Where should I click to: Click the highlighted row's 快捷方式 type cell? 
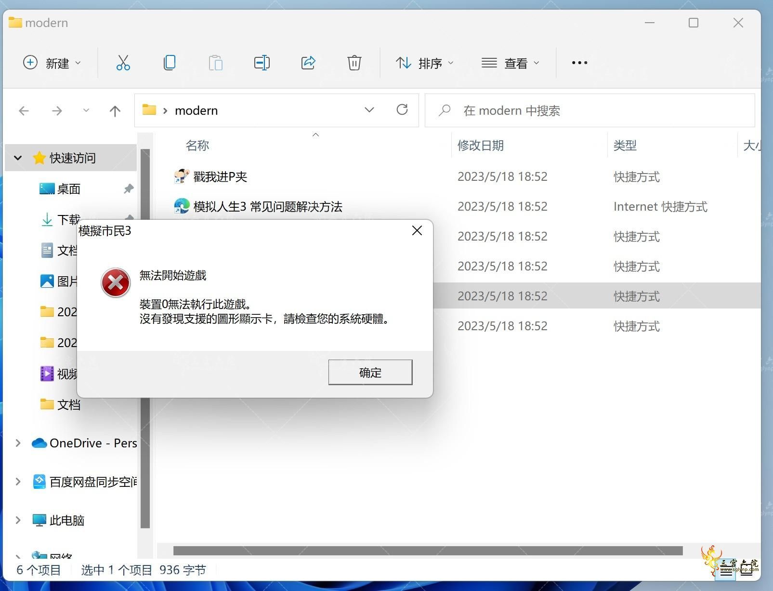pyautogui.click(x=637, y=296)
